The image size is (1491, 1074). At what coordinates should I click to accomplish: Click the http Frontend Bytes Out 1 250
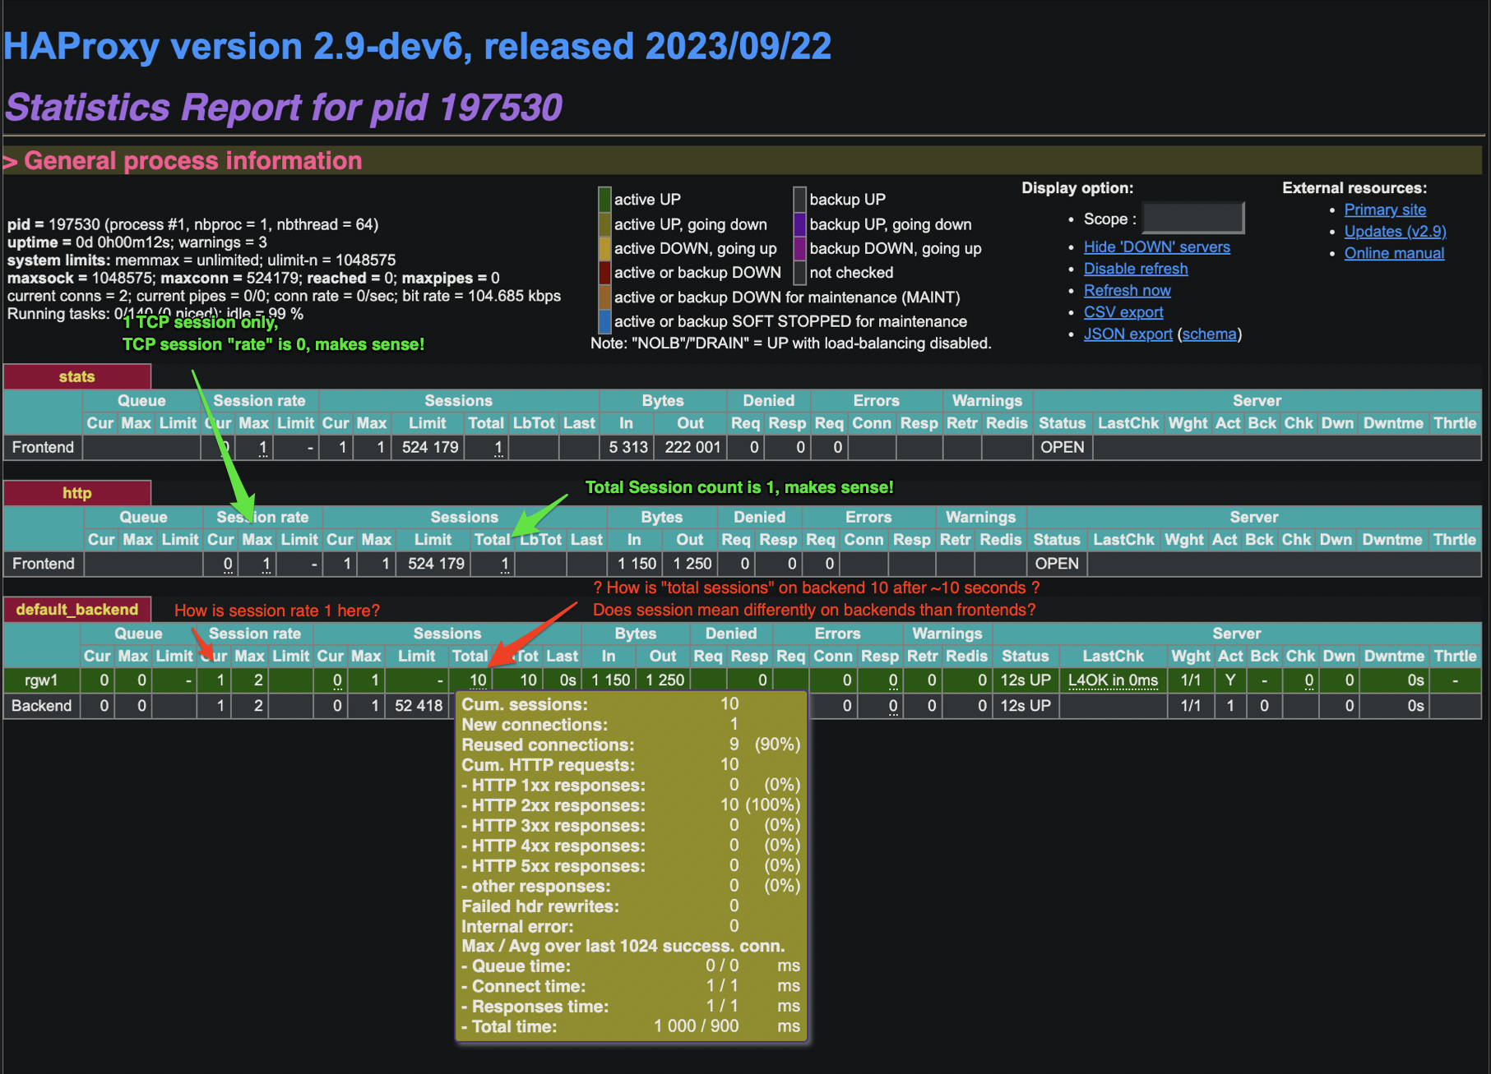(691, 564)
